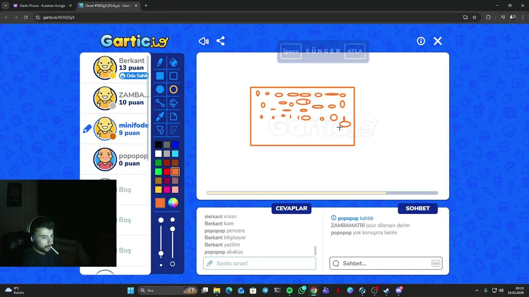The width and height of the screenshot is (529, 297).
Task: Pick the yellow color swatch
Action: 158,190
